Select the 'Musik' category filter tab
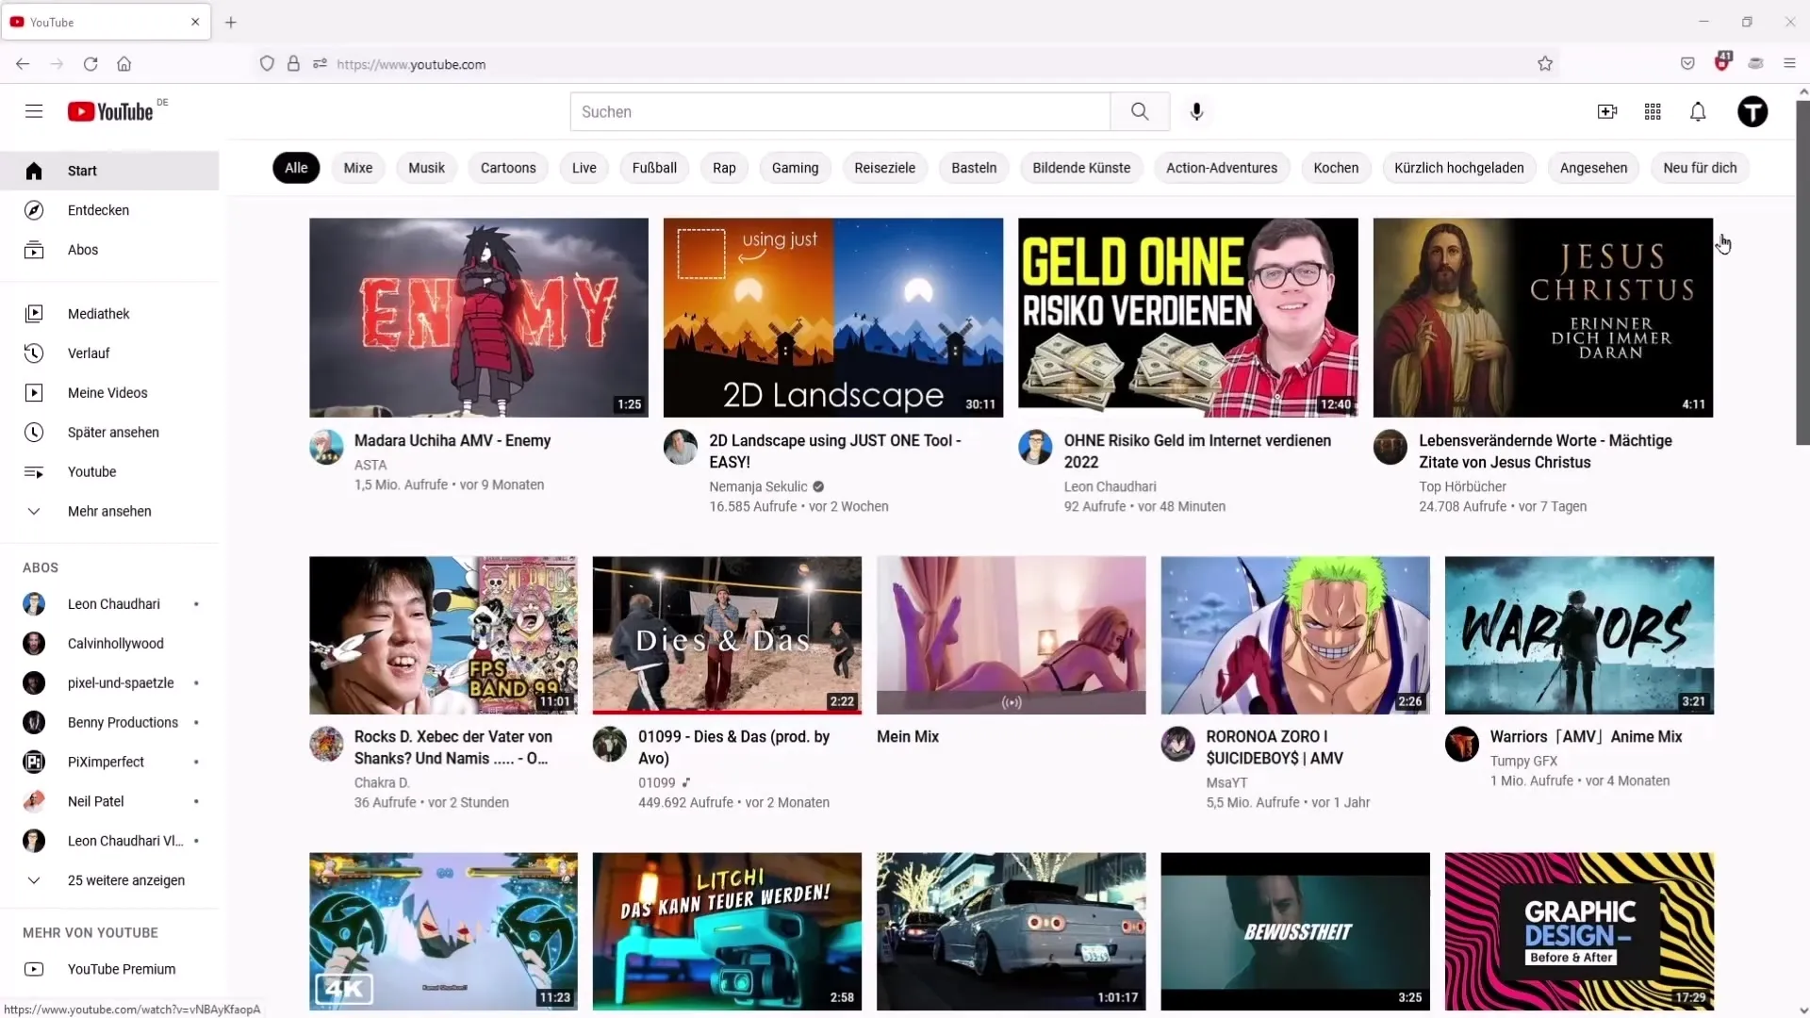The height and width of the screenshot is (1018, 1810). (426, 167)
